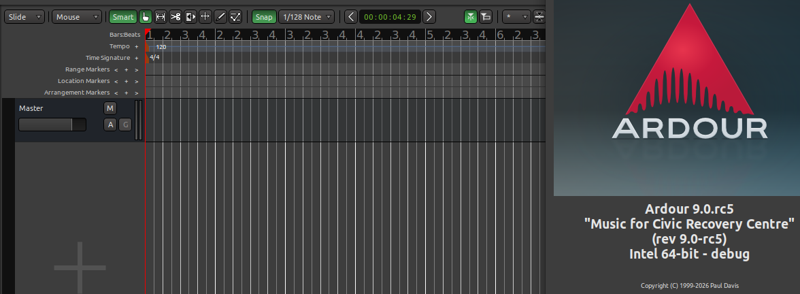800x294 pixels.
Task: Open the Mouse edit point dropdown
Action: [77, 17]
